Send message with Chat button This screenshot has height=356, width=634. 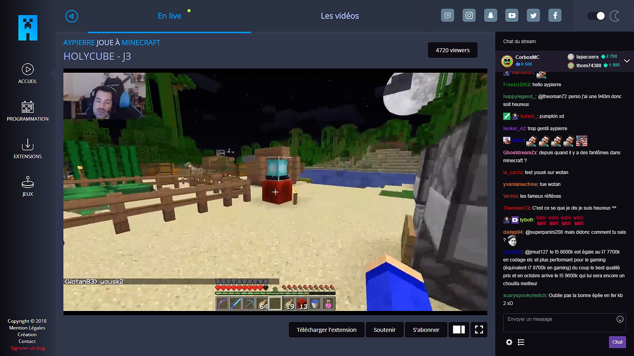coord(617,342)
